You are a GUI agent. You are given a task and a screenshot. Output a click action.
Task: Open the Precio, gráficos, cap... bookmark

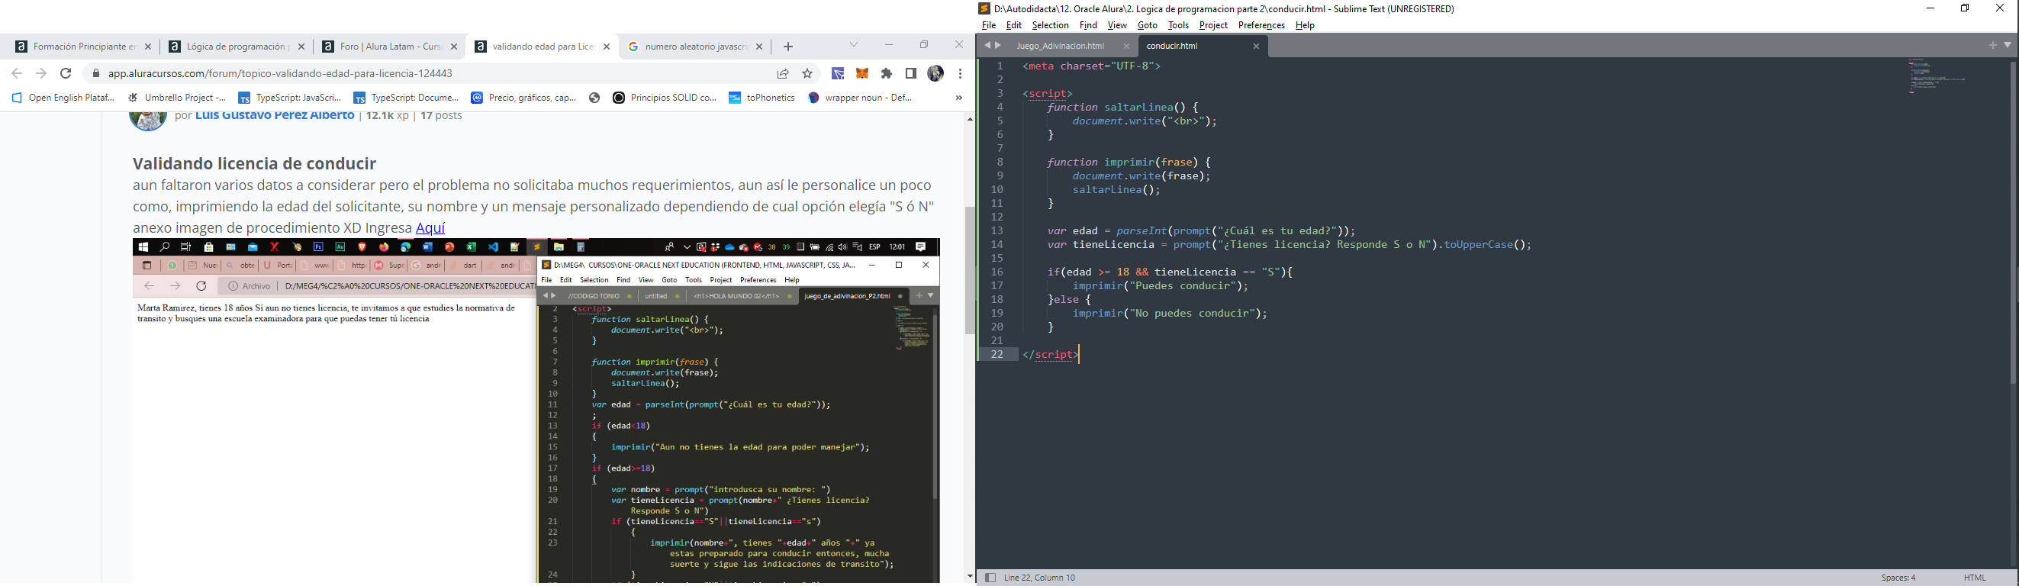point(523,98)
